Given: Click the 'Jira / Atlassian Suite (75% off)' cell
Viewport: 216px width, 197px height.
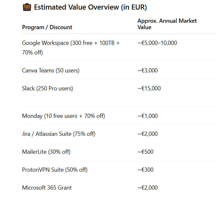Looking at the screenshot, I should pos(59,134).
